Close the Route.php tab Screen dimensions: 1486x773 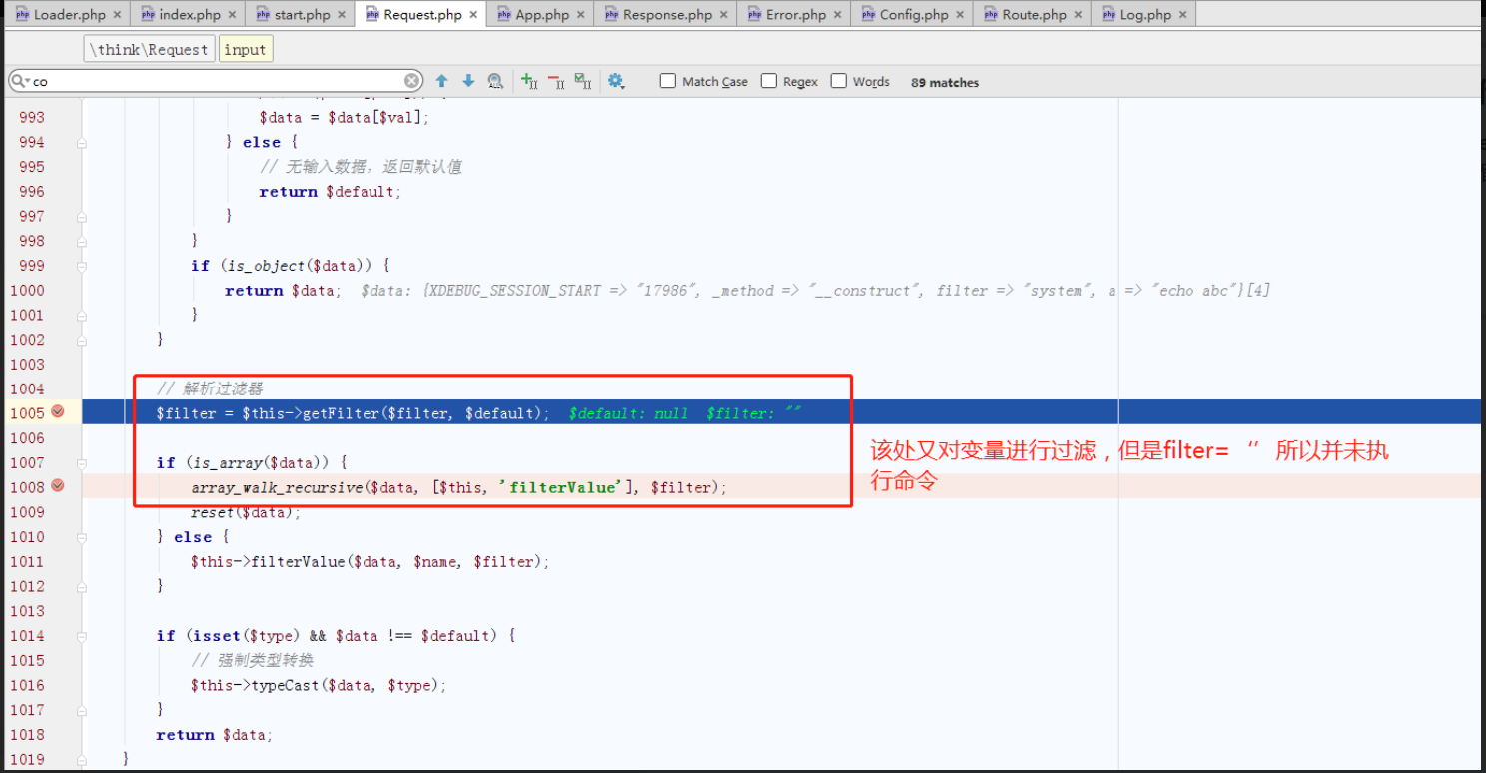(x=1078, y=15)
